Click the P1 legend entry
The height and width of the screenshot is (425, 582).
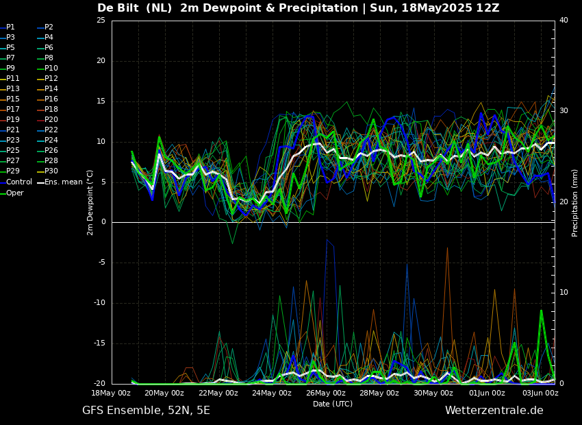pyautogui.click(x=10, y=27)
